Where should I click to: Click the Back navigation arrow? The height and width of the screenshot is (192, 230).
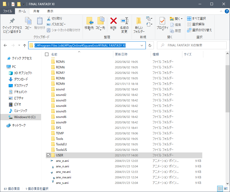pos(5,45)
